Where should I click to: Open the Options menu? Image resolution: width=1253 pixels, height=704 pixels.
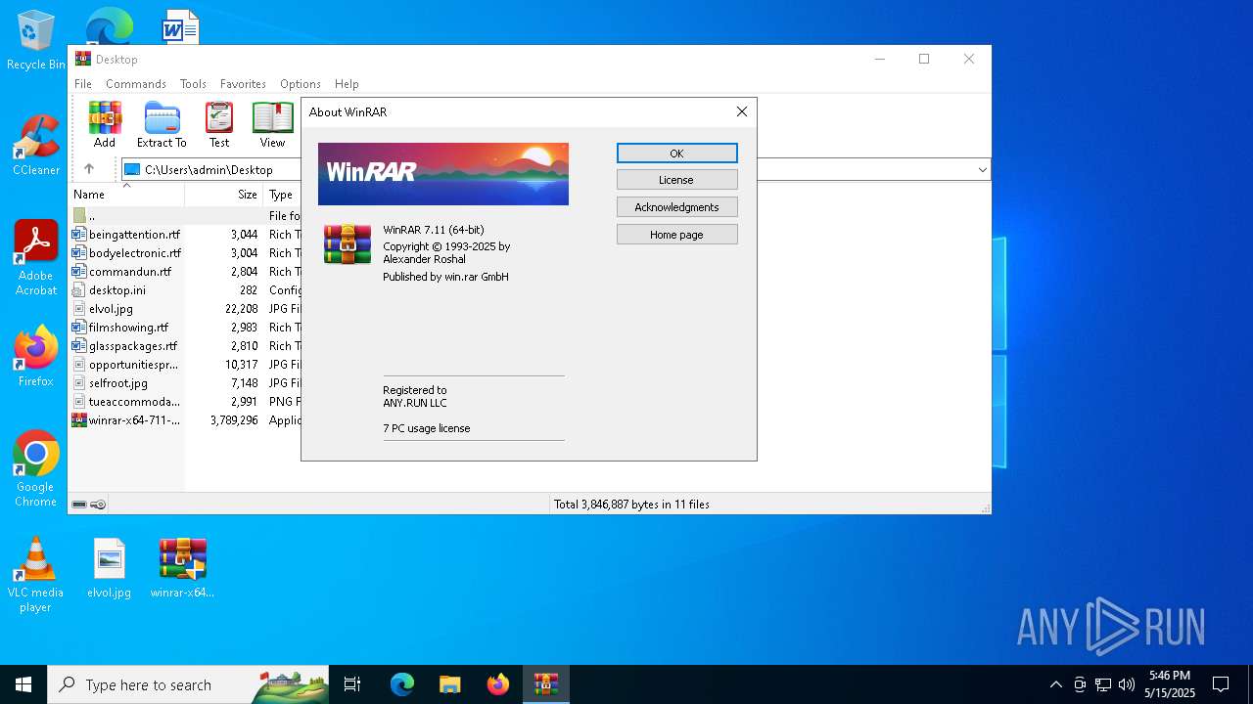tap(301, 84)
